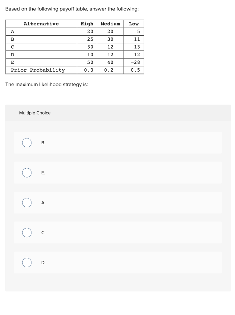Click the A. answer label text
Viewport: 235px width, 315px height.
(x=43, y=202)
